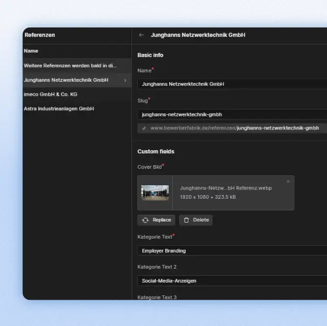The height and width of the screenshot is (326, 327).
Task: Click the Replace button
Action: click(x=156, y=220)
